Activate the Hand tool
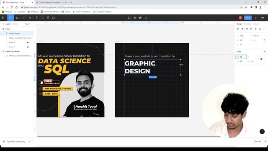 pyautogui.click(x=48, y=18)
